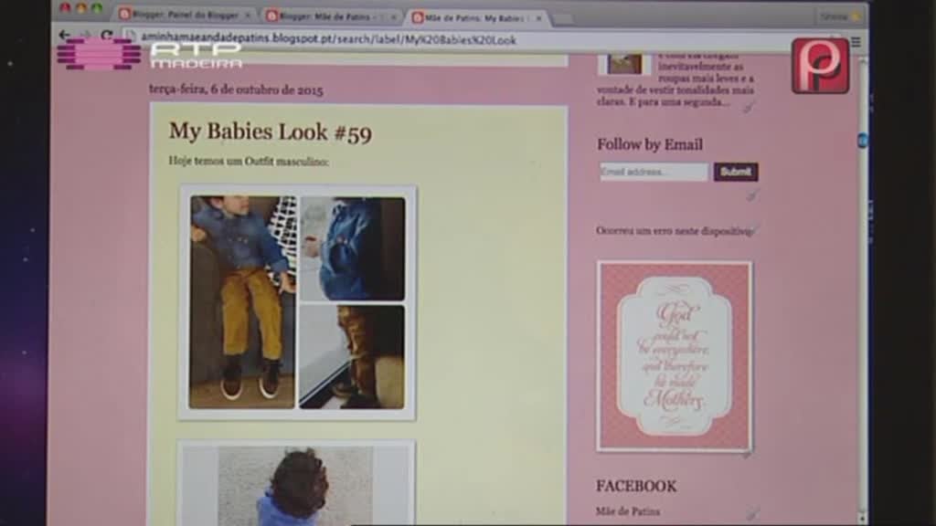Click wrench icon after the sidebar post excerpt

tap(749, 108)
